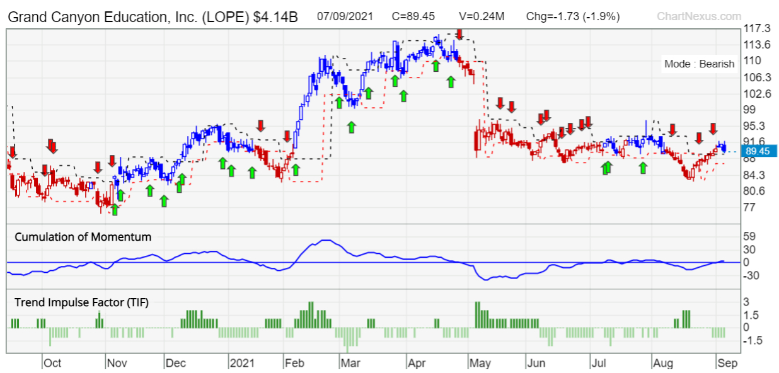Click the 95.3 price axis value
Screen dimensions: 779x373
754,126
